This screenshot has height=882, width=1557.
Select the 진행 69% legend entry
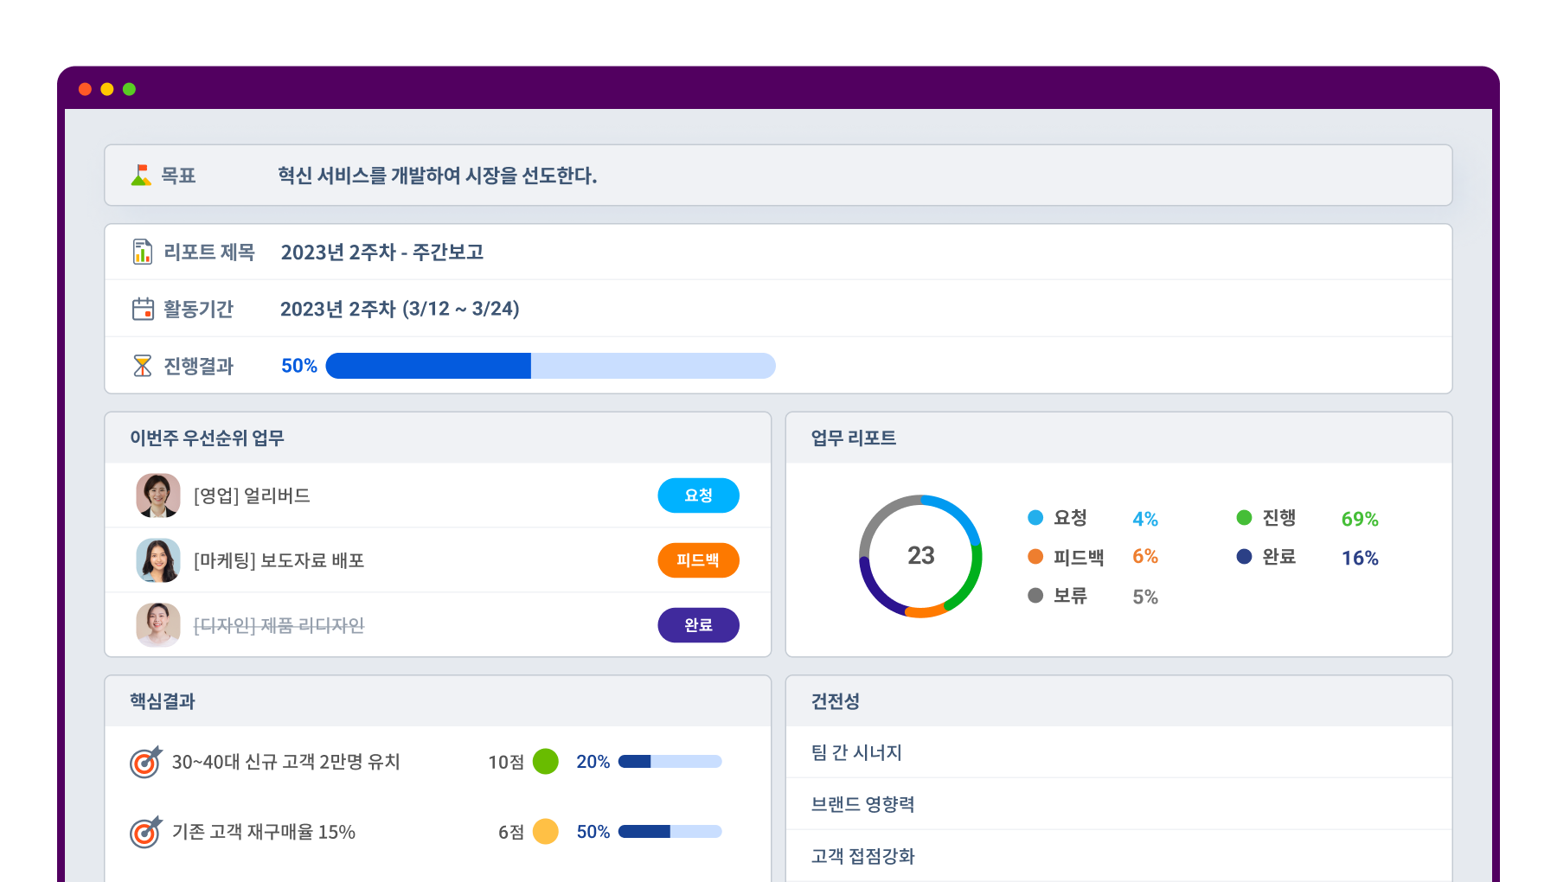pos(1306,518)
